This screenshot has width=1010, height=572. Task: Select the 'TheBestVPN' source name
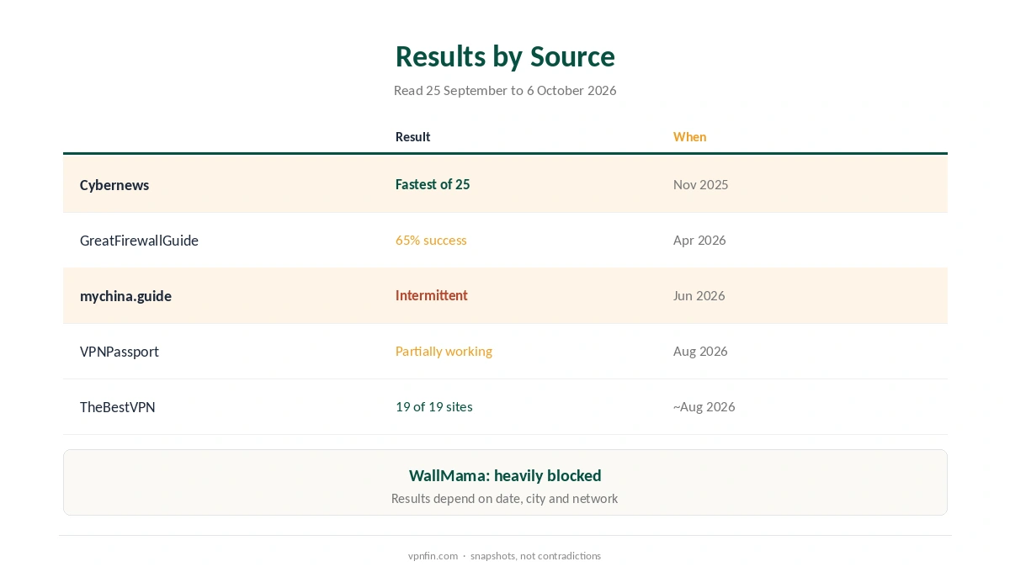click(x=117, y=407)
